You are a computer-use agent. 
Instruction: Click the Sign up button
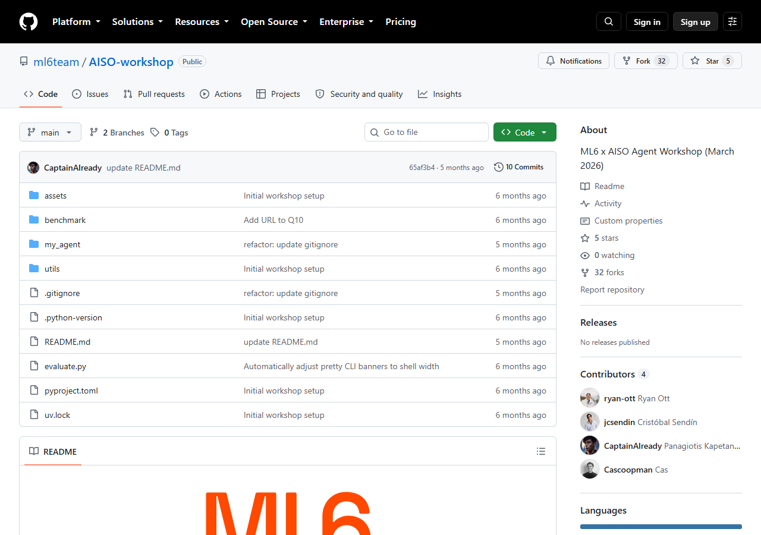coord(696,21)
